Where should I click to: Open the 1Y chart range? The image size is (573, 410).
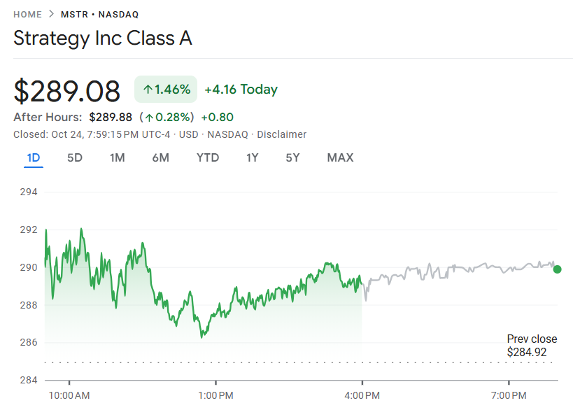252,157
